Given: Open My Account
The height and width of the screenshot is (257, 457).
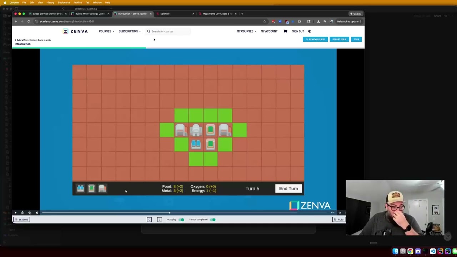Looking at the screenshot, I should click(269, 31).
